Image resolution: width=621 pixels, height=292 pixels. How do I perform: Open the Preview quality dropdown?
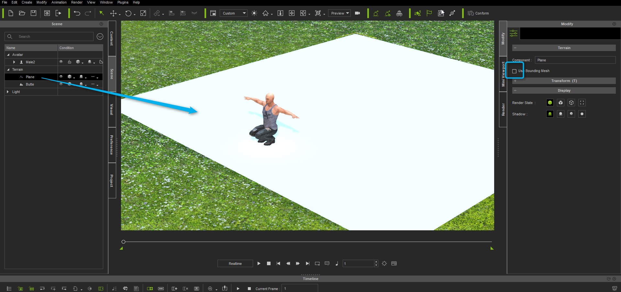[339, 13]
